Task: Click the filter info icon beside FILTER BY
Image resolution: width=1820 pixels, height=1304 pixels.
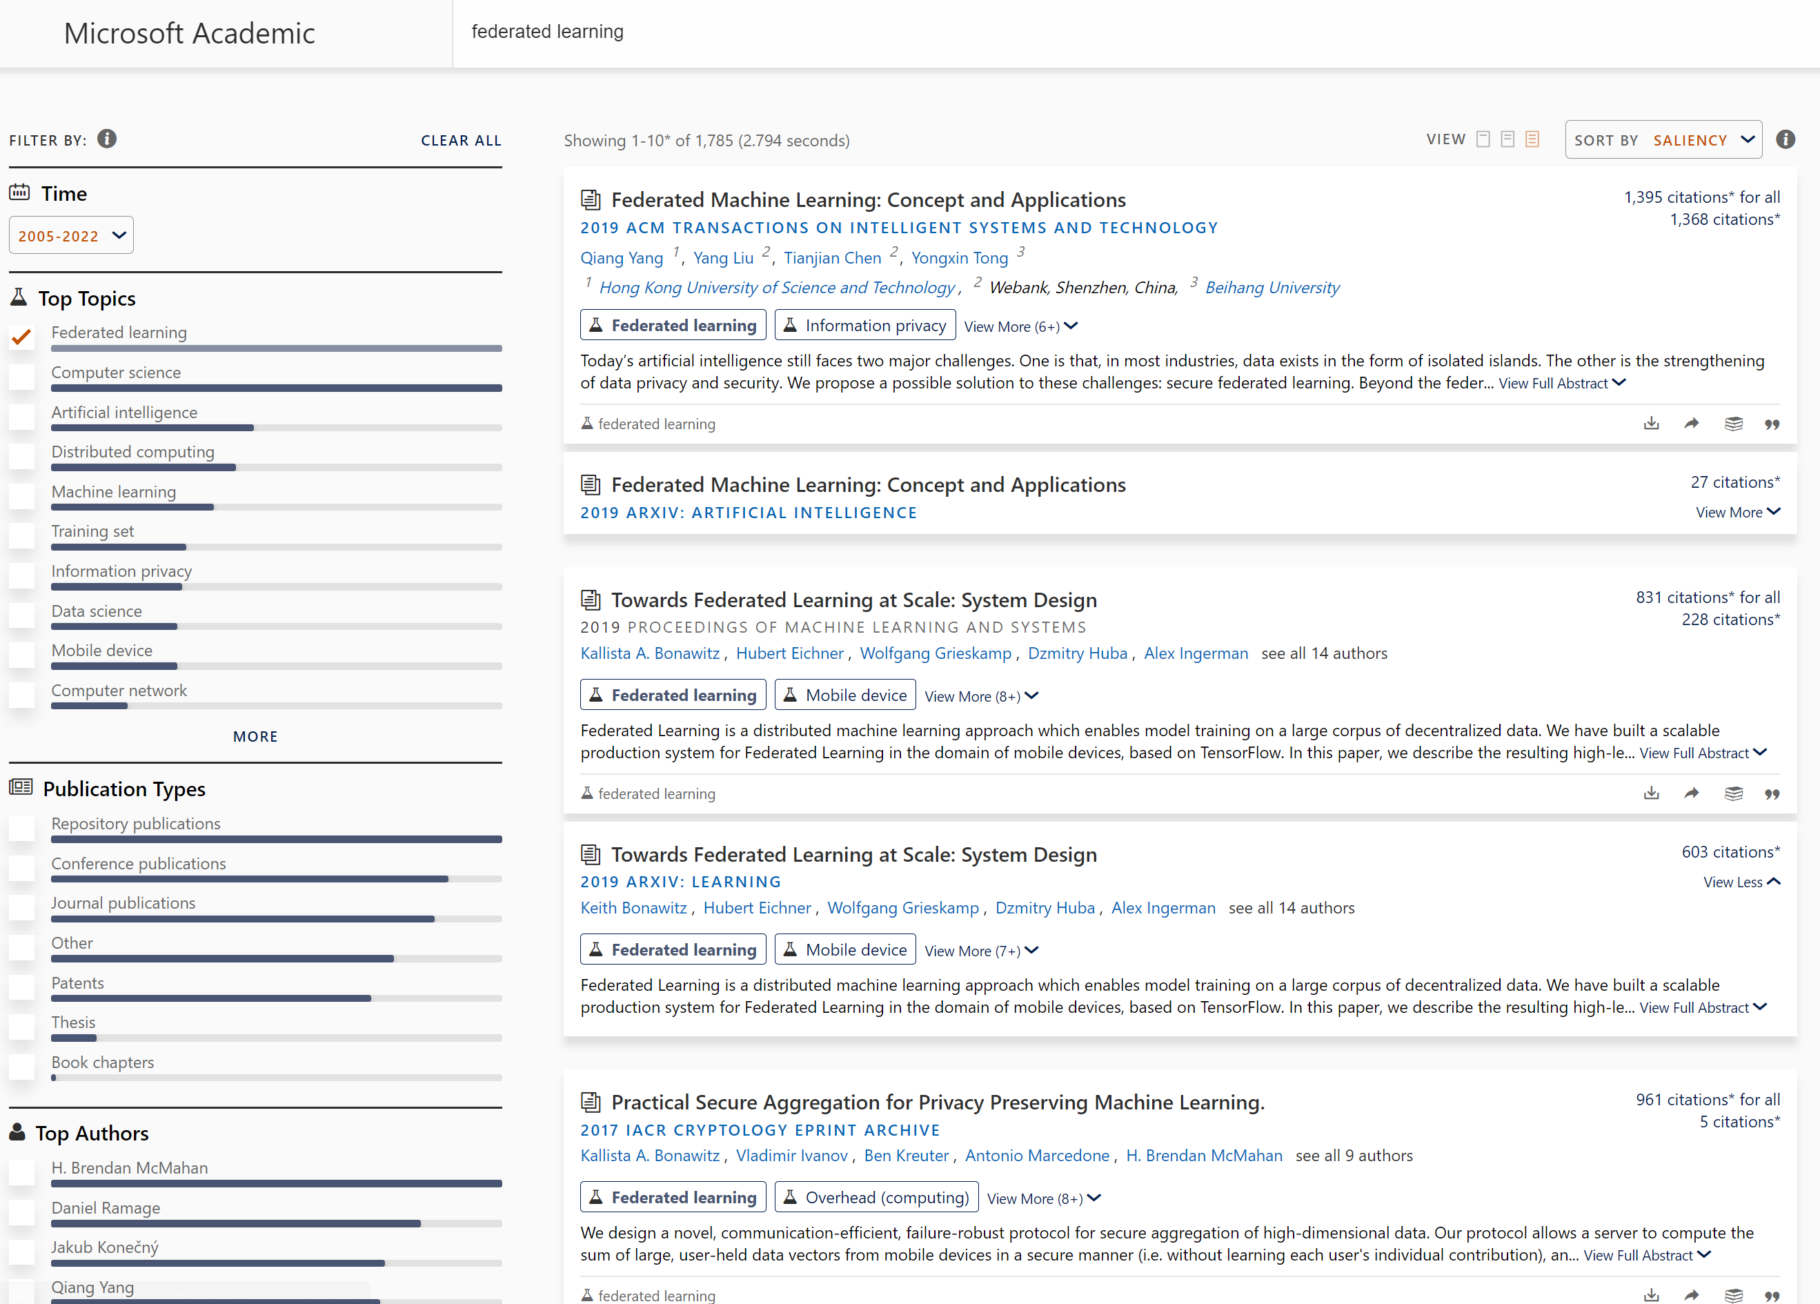Action: coord(107,139)
